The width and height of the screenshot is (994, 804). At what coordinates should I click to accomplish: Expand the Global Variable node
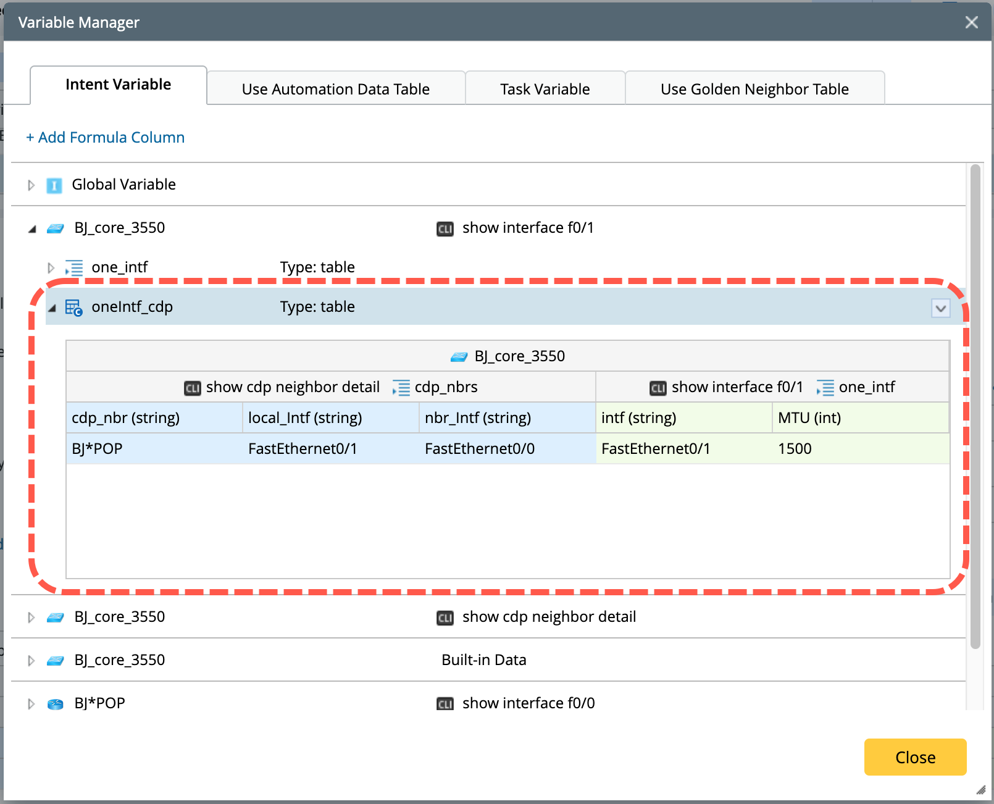tap(31, 185)
